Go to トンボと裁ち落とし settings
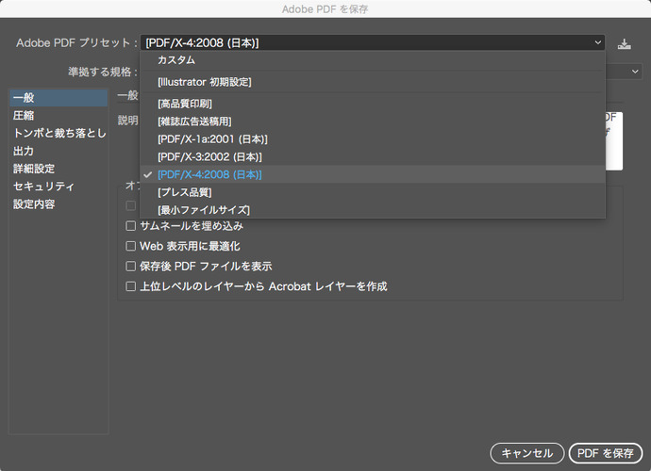651x471 pixels. (58, 133)
